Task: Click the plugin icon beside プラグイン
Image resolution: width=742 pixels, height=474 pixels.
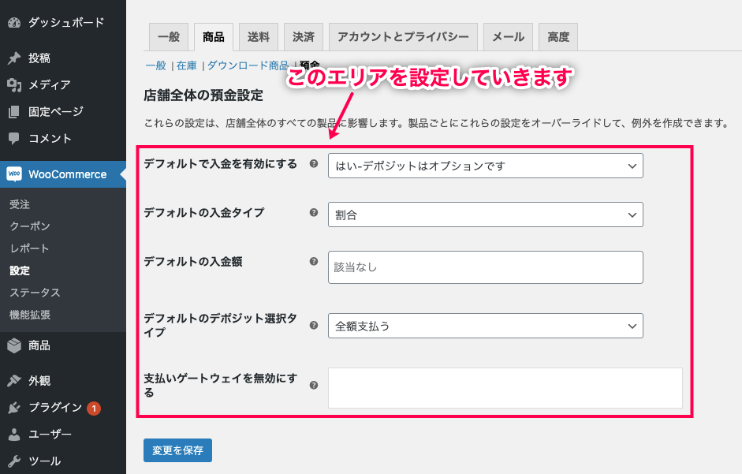Action: click(14, 408)
